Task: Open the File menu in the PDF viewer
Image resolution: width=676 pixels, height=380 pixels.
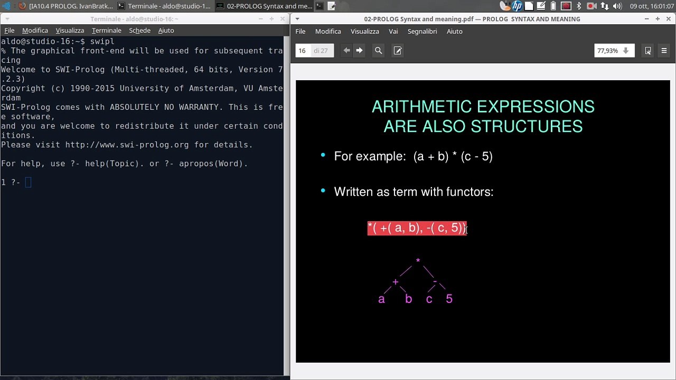Action: click(x=301, y=31)
